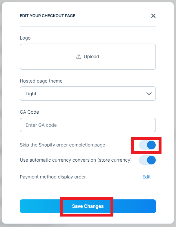Click the dimmed backdrop outside the dialog
This screenshot has width=176, height=227.
(1, 116)
